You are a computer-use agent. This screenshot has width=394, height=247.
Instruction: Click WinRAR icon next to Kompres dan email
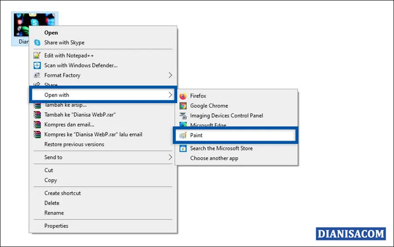(37, 125)
